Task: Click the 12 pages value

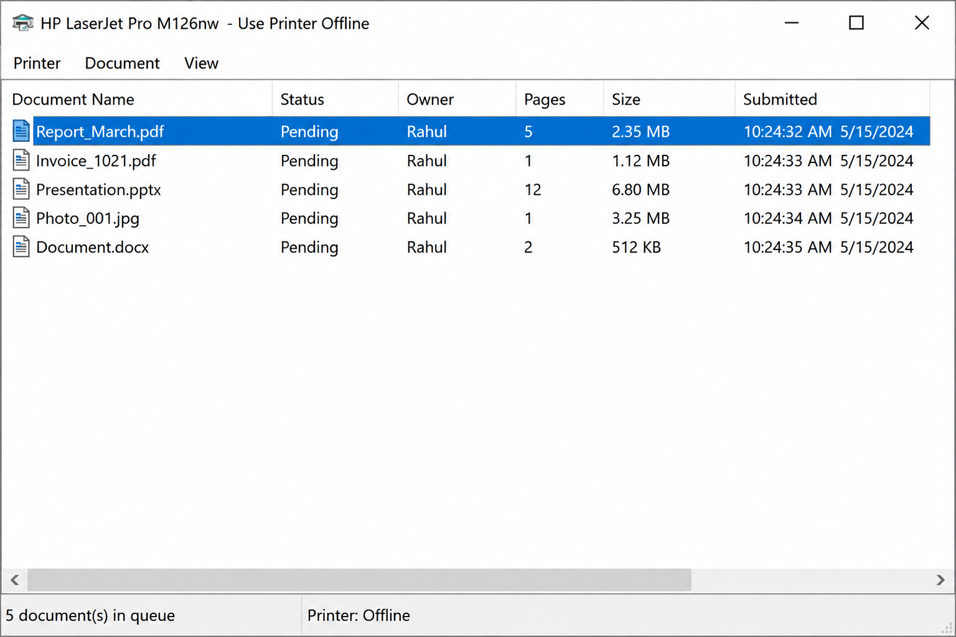Action: tap(533, 190)
